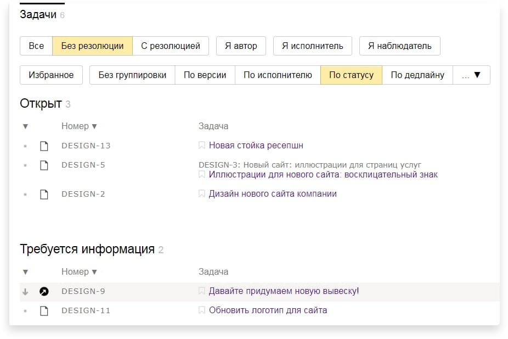Click the task type icon beside DESIGN-2

(x=44, y=193)
